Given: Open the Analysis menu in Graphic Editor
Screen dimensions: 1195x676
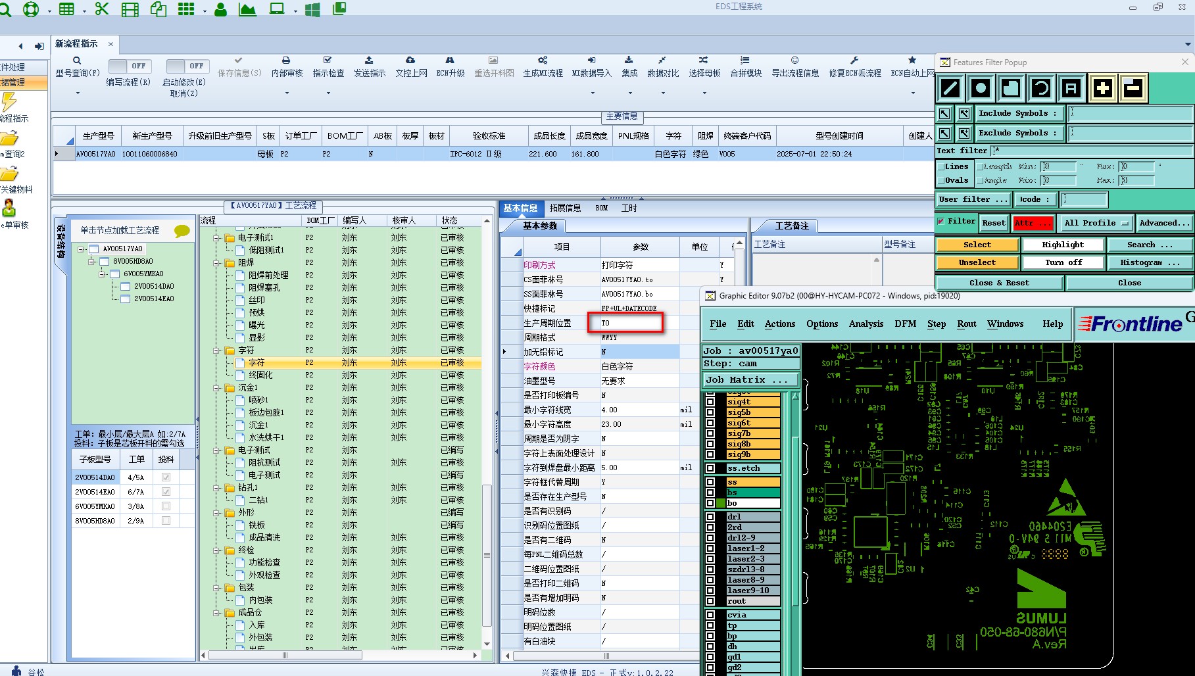Looking at the screenshot, I should tap(866, 324).
